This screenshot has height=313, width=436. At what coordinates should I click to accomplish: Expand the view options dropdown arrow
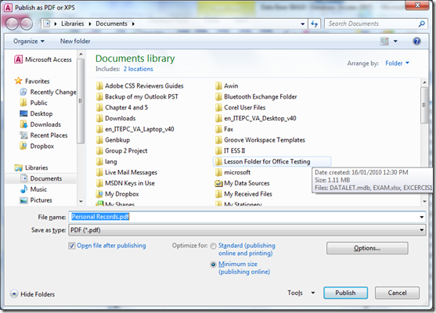(x=395, y=41)
